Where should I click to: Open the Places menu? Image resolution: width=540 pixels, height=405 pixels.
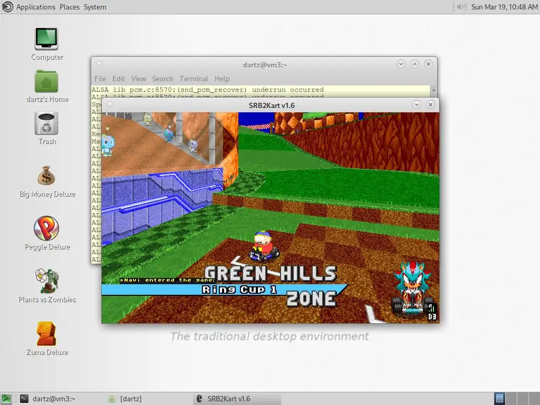click(70, 7)
